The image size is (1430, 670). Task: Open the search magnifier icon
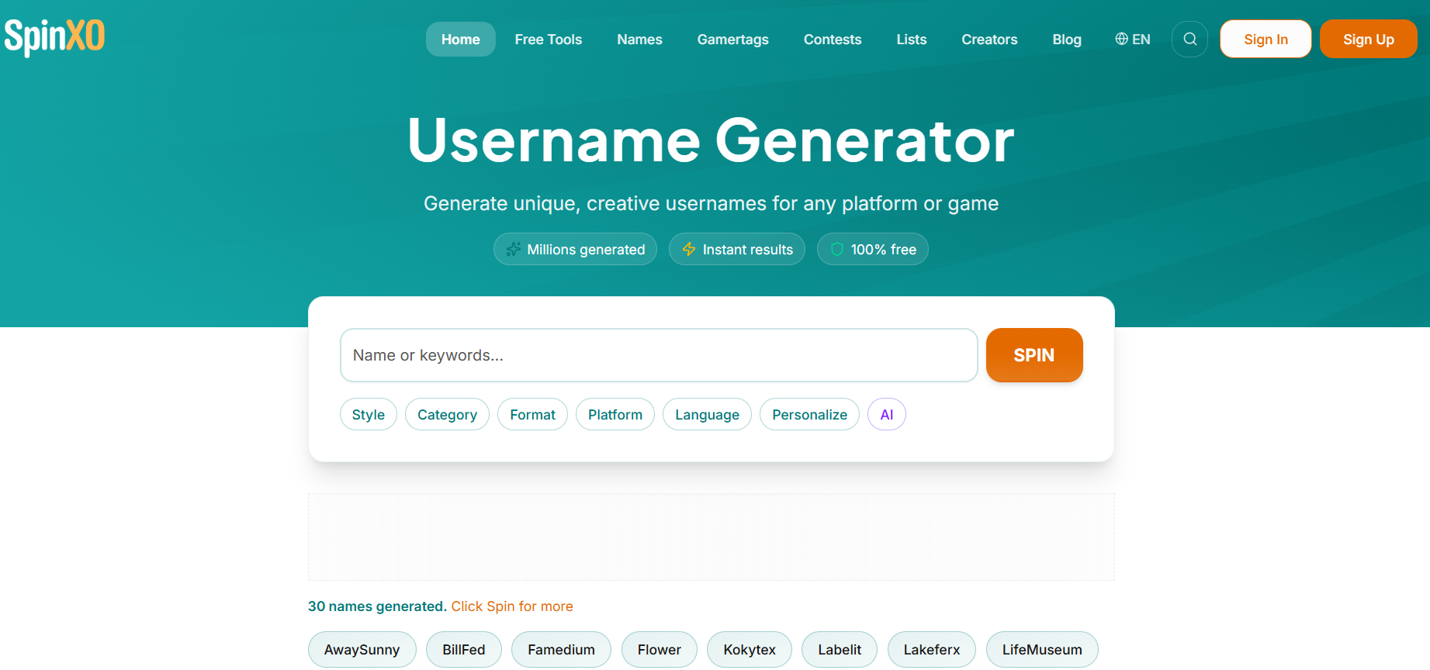click(1189, 39)
